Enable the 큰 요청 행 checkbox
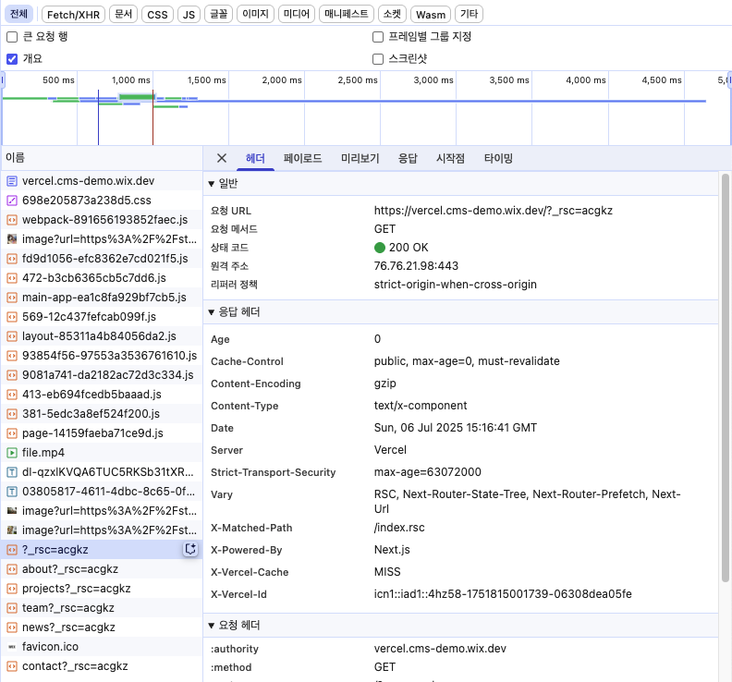 (12, 37)
